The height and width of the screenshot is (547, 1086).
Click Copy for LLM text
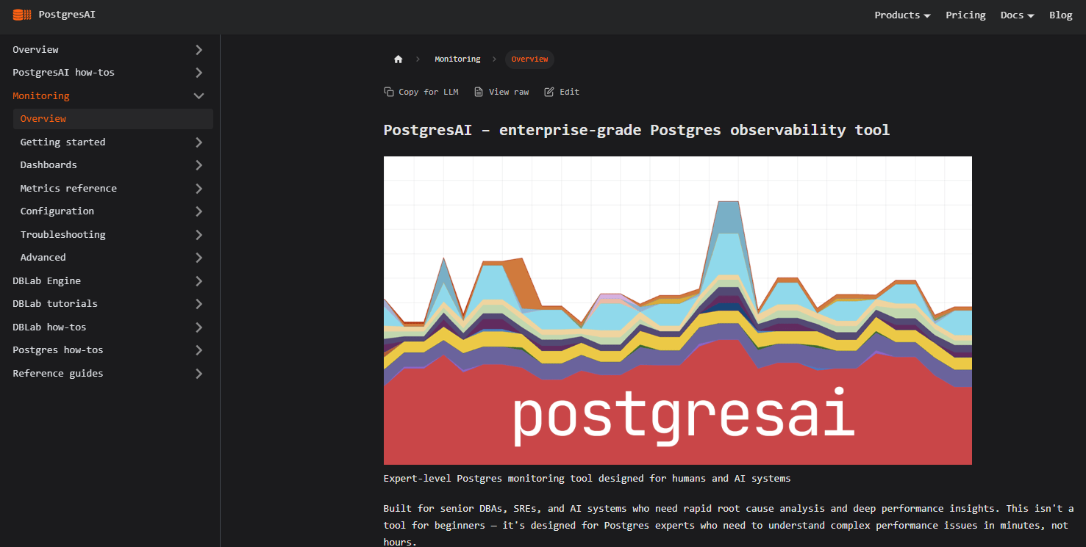(429, 92)
